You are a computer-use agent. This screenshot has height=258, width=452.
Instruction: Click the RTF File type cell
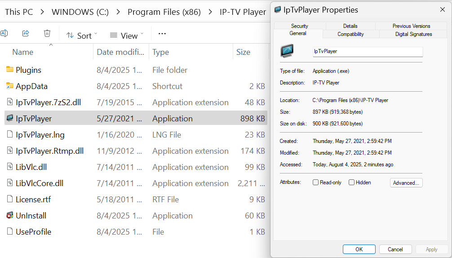(x=165, y=199)
